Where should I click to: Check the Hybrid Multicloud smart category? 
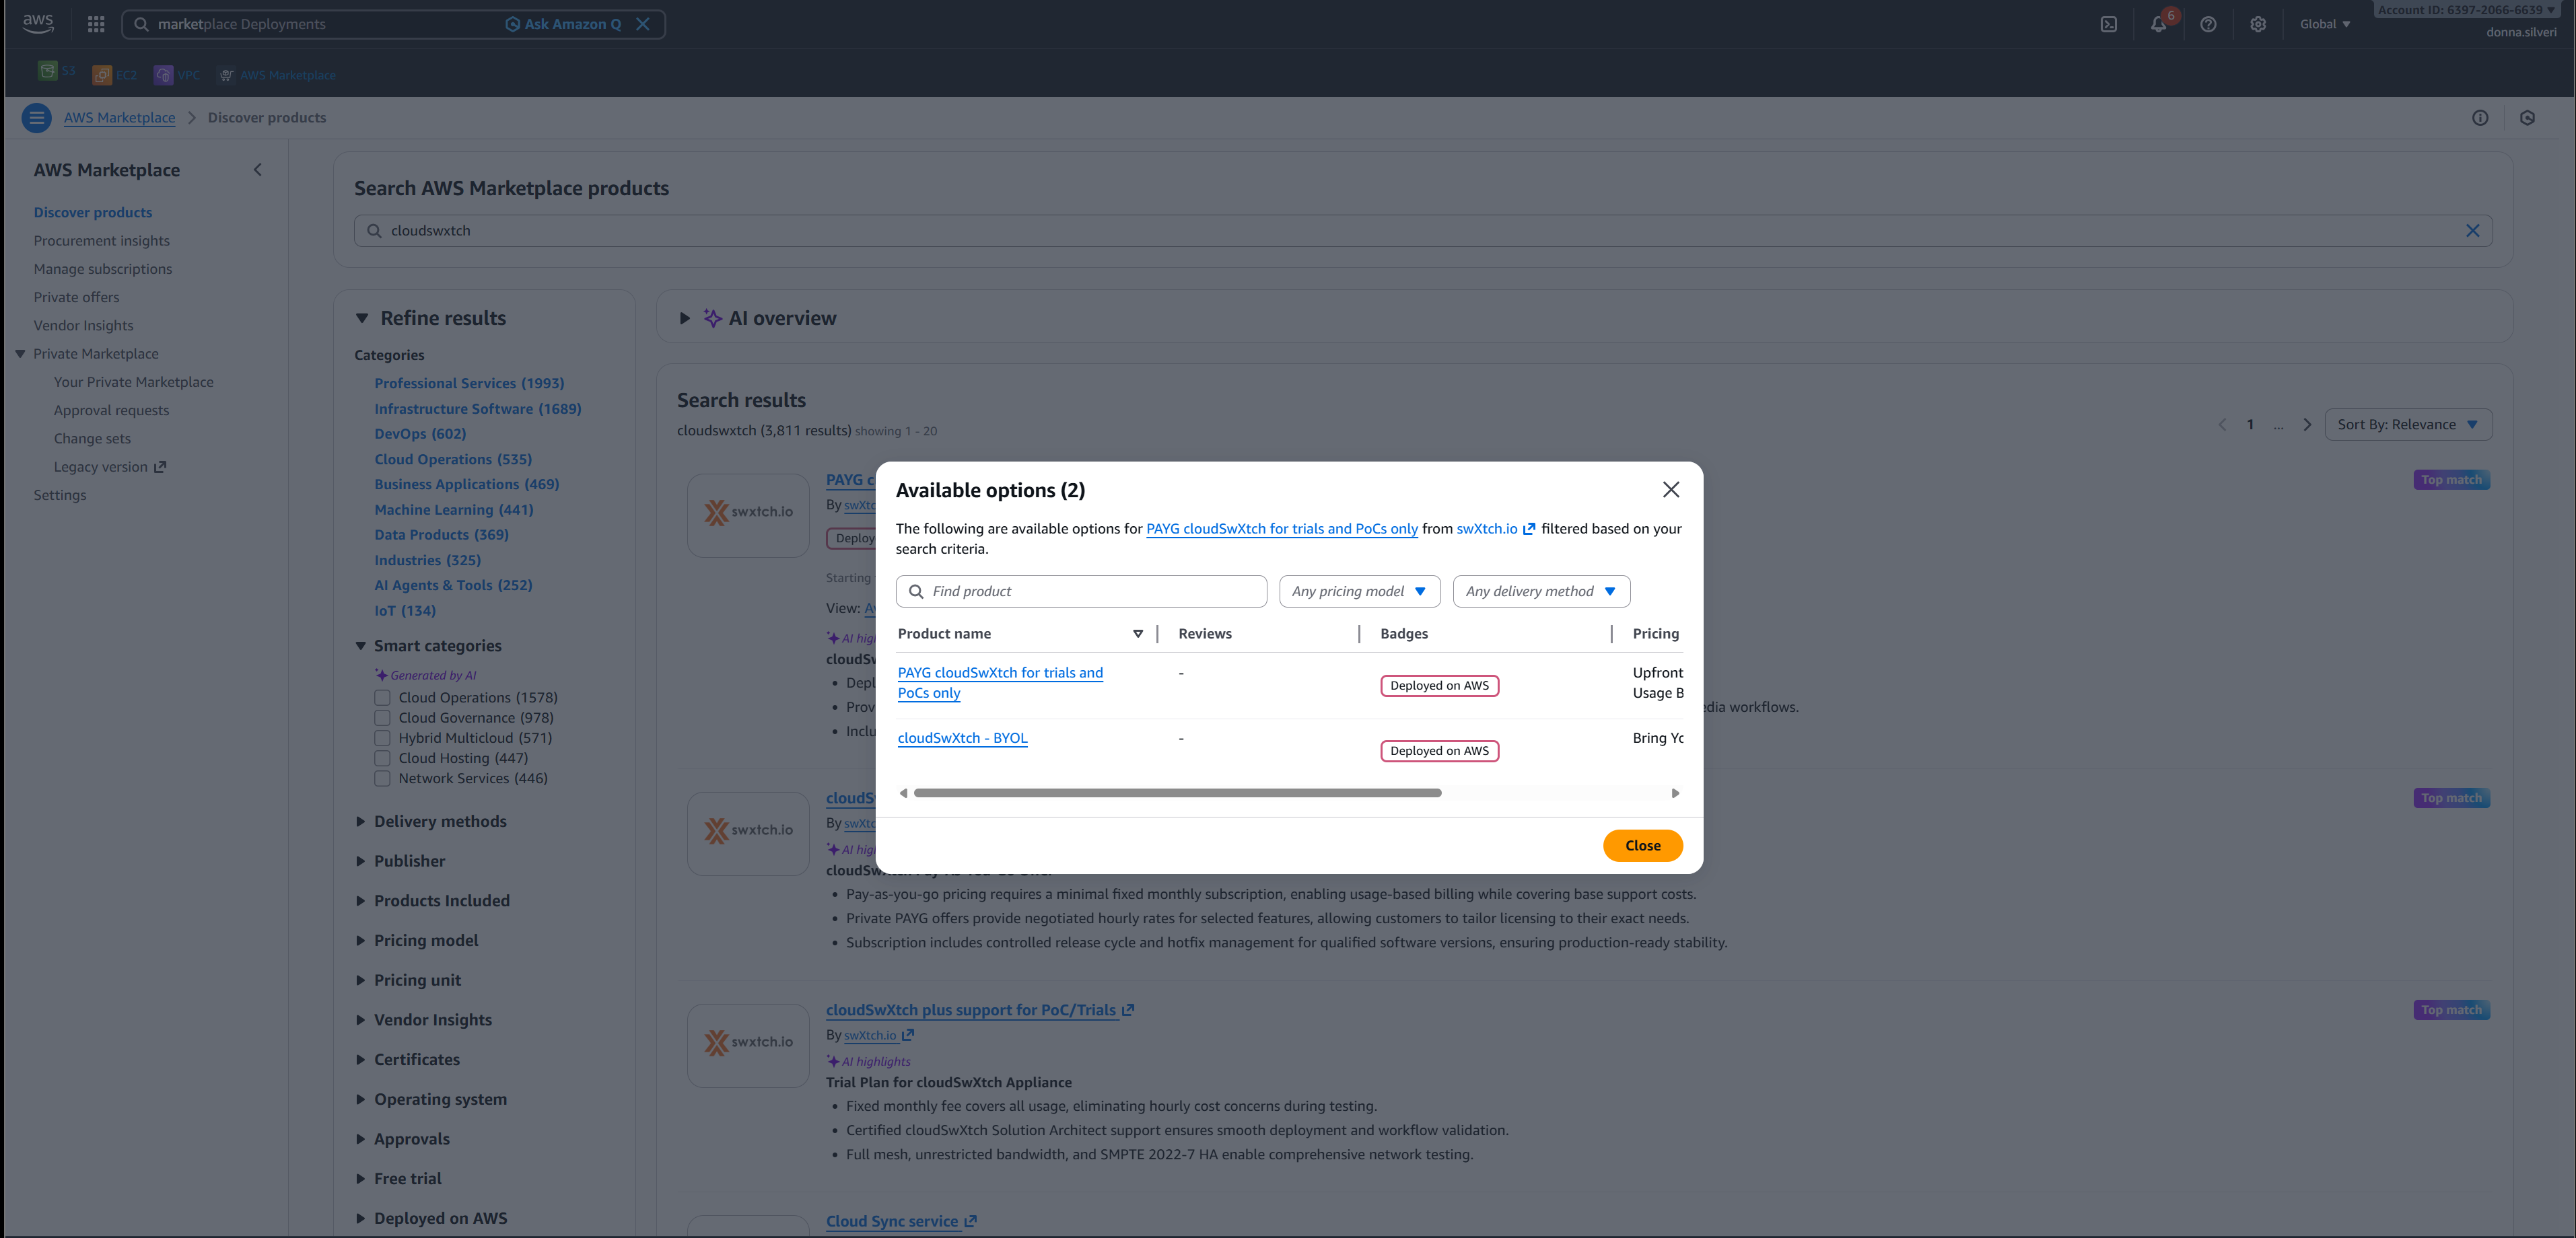(382, 738)
